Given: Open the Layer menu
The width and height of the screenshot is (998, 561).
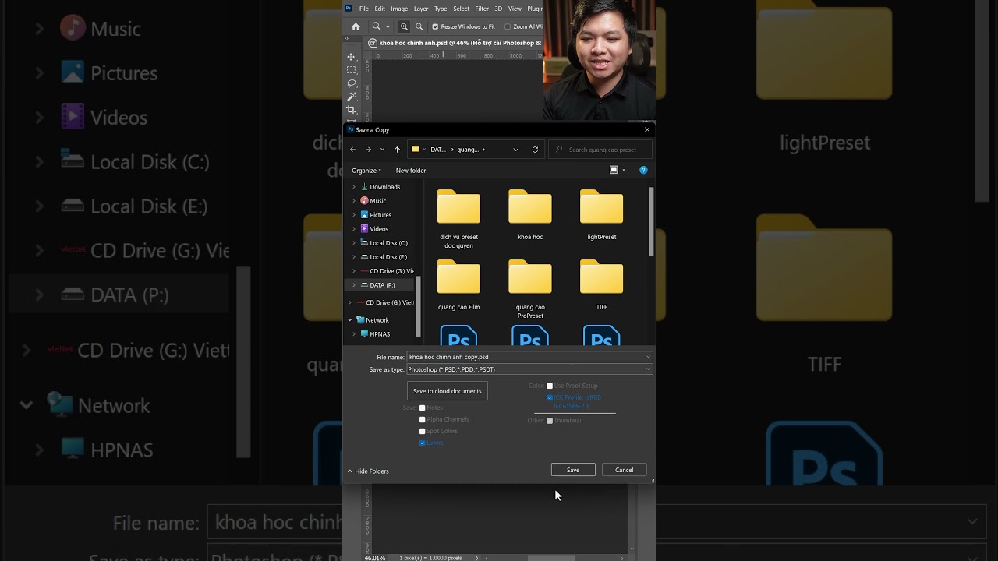Looking at the screenshot, I should 421,9.
